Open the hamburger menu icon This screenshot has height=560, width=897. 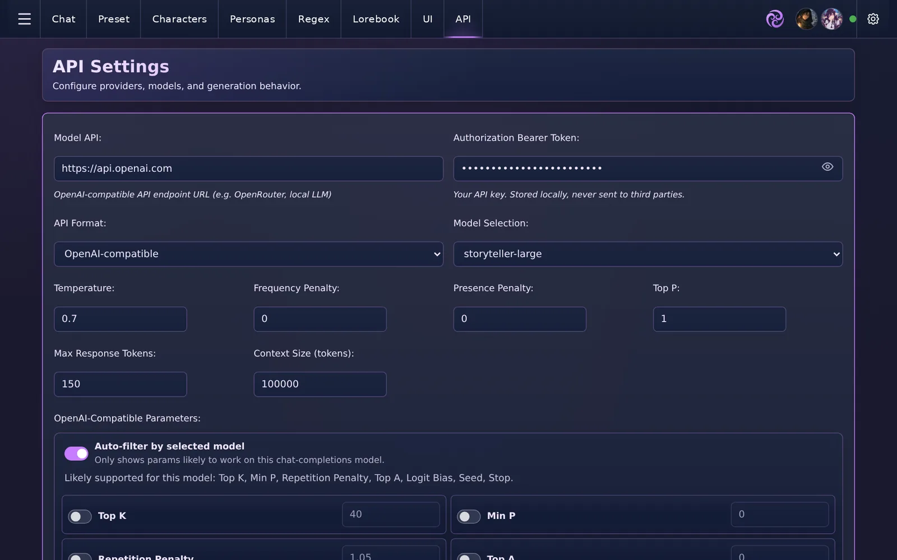(24, 19)
